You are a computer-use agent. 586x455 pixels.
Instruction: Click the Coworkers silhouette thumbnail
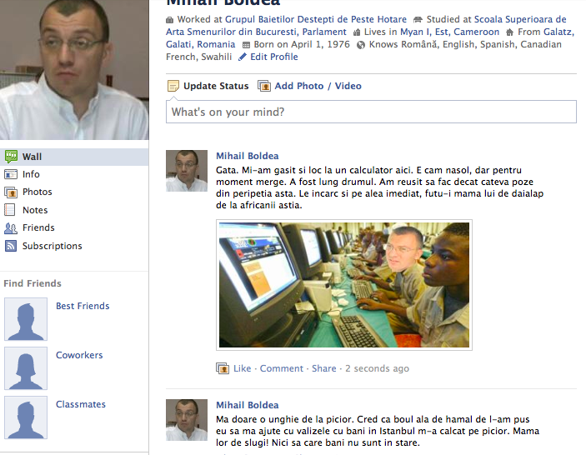point(26,368)
